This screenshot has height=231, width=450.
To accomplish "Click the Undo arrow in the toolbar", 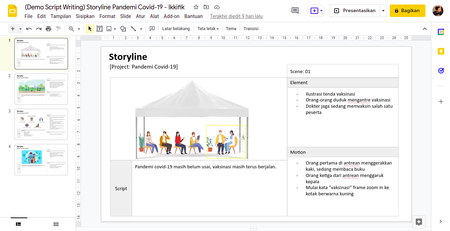I will coord(29,29).
